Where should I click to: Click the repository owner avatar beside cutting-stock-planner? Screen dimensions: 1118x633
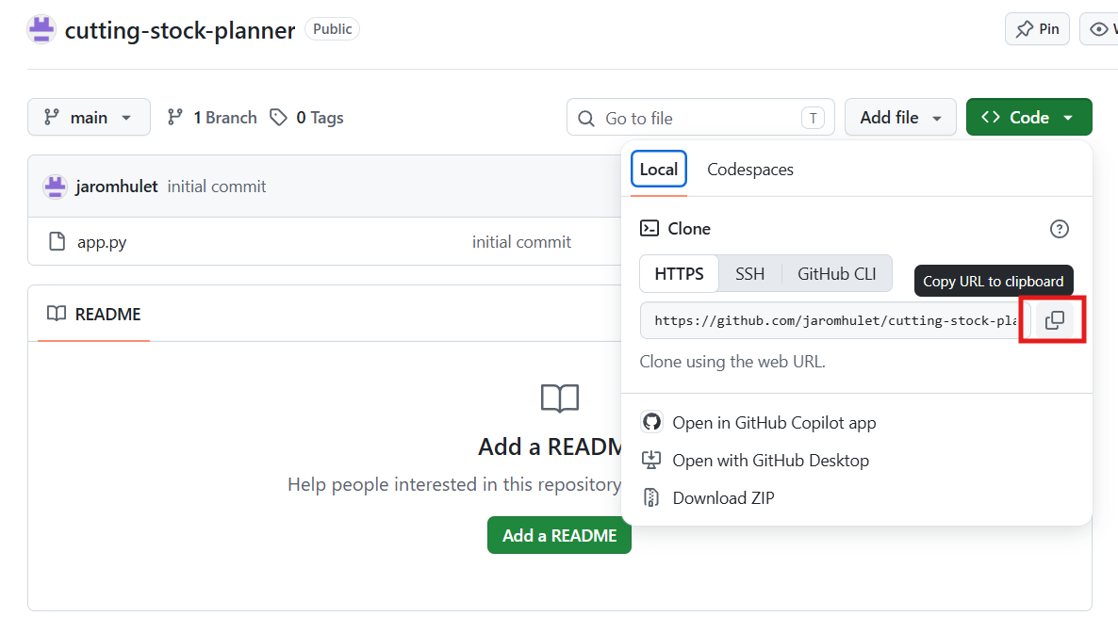(41, 29)
